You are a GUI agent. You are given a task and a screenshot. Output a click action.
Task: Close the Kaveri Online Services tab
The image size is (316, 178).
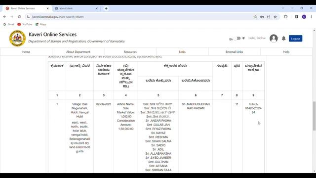tap(47, 8)
